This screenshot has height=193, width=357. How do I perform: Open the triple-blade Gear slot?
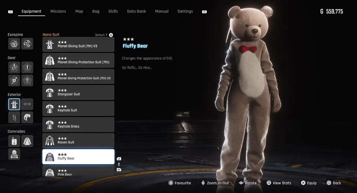click(14, 67)
